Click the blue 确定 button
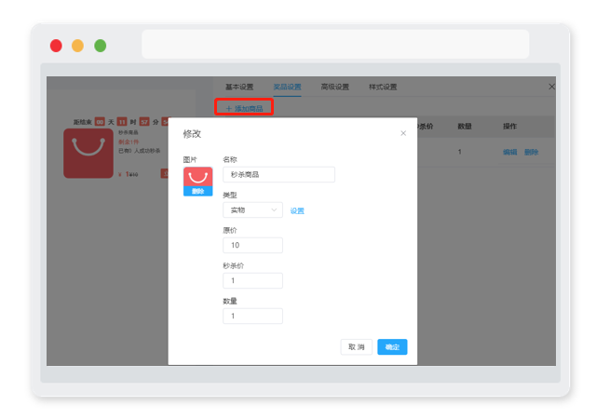 click(x=392, y=346)
